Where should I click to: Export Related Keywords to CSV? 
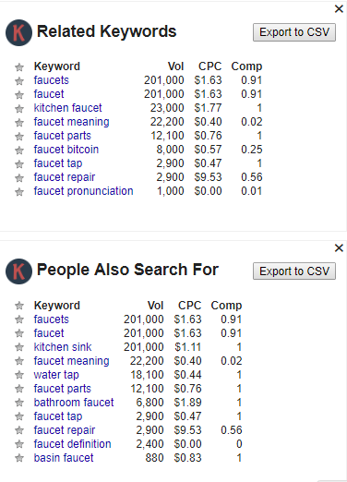tap(294, 32)
